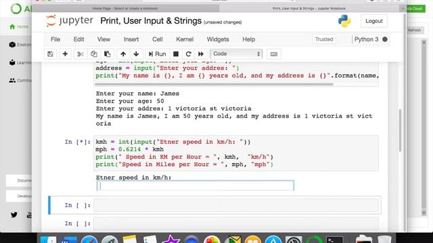The width and height of the screenshot is (433, 243).
Task: Move selected cell up arrow
Action: point(123,54)
